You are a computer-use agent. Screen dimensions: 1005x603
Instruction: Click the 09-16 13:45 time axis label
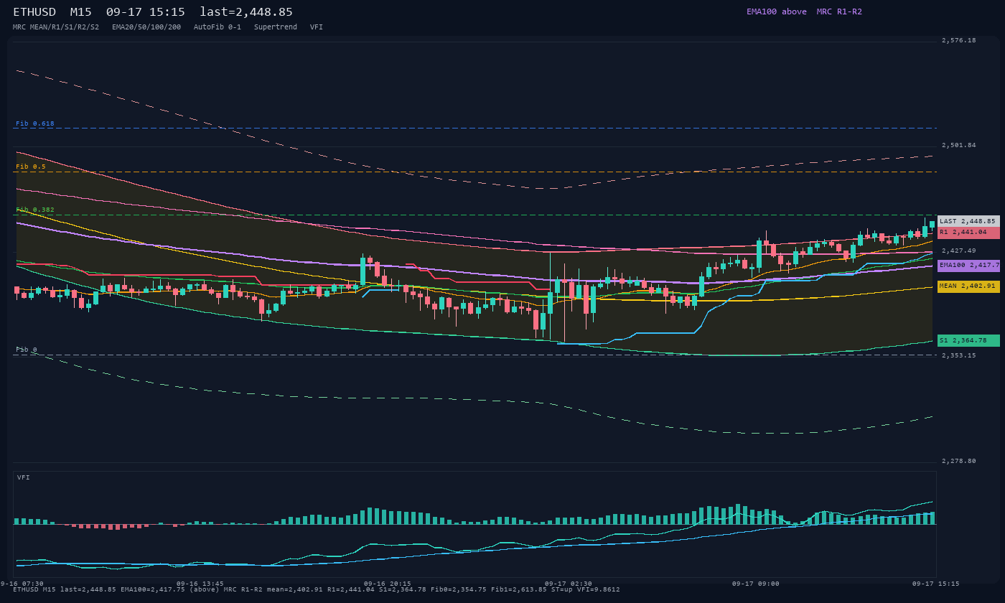[200, 584]
